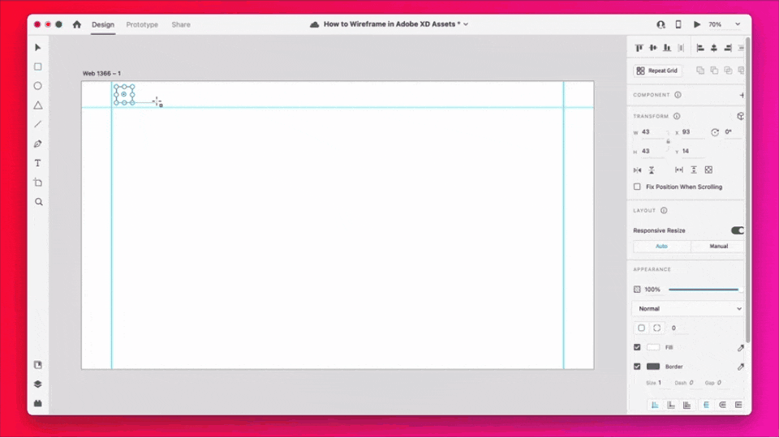Screen dimensions: 779x438
Task: Select Auto responsive resize mode
Action: (661, 247)
